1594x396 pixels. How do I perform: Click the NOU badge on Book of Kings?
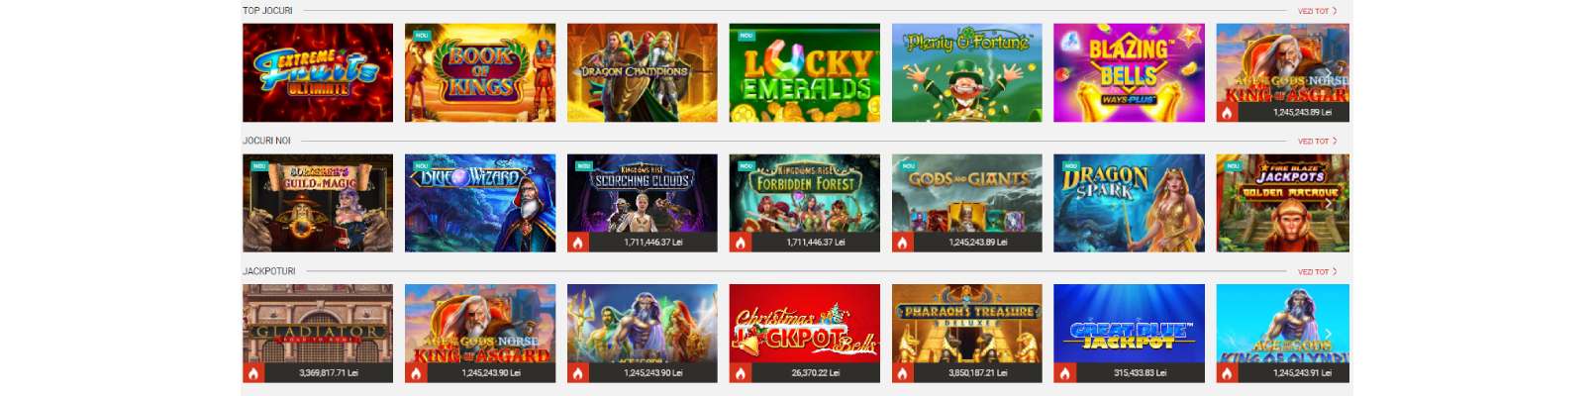coord(422,36)
